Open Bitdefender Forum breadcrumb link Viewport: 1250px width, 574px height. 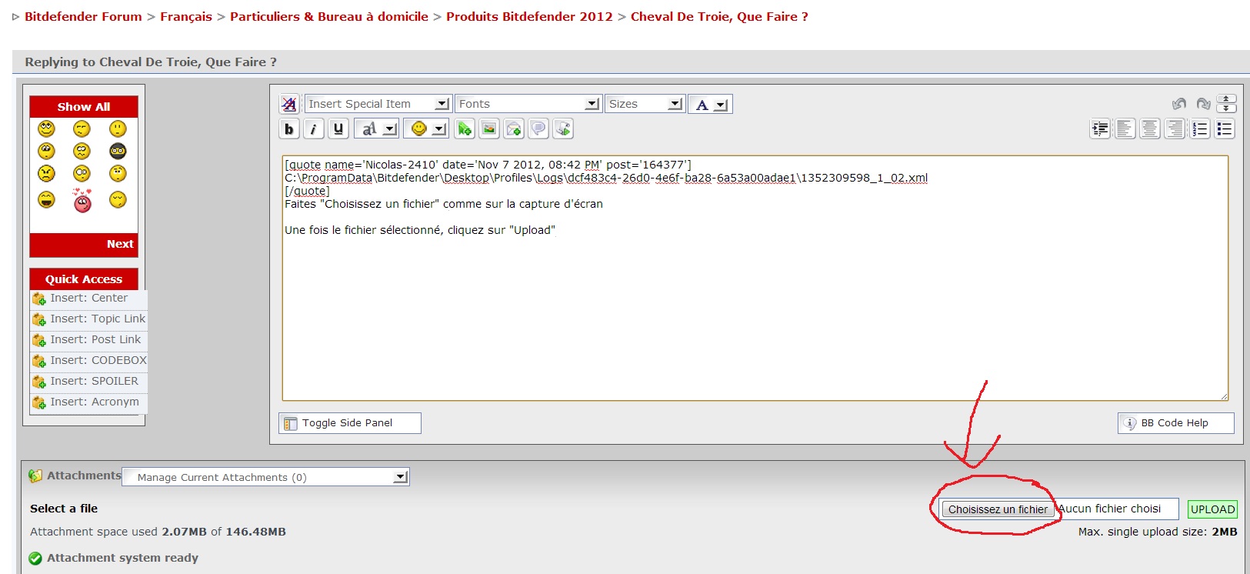[x=83, y=16]
